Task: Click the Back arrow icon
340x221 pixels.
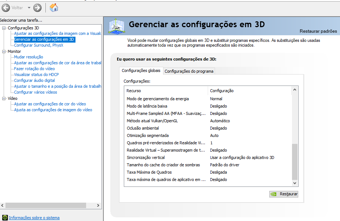Action: tap(5, 8)
